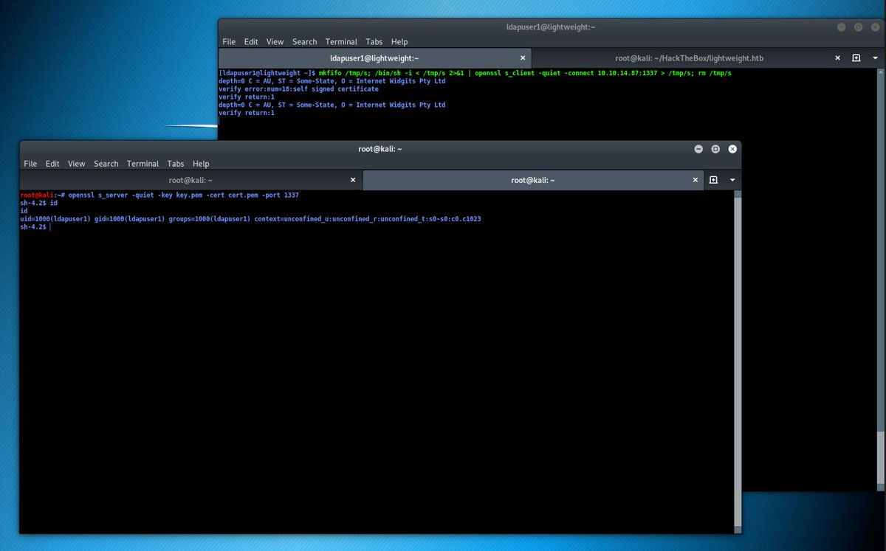Click the last sh-4.2$ prompt line
The width and height of the screenshot is (886, 551).
pyautogui.click(x=35, y=227)
